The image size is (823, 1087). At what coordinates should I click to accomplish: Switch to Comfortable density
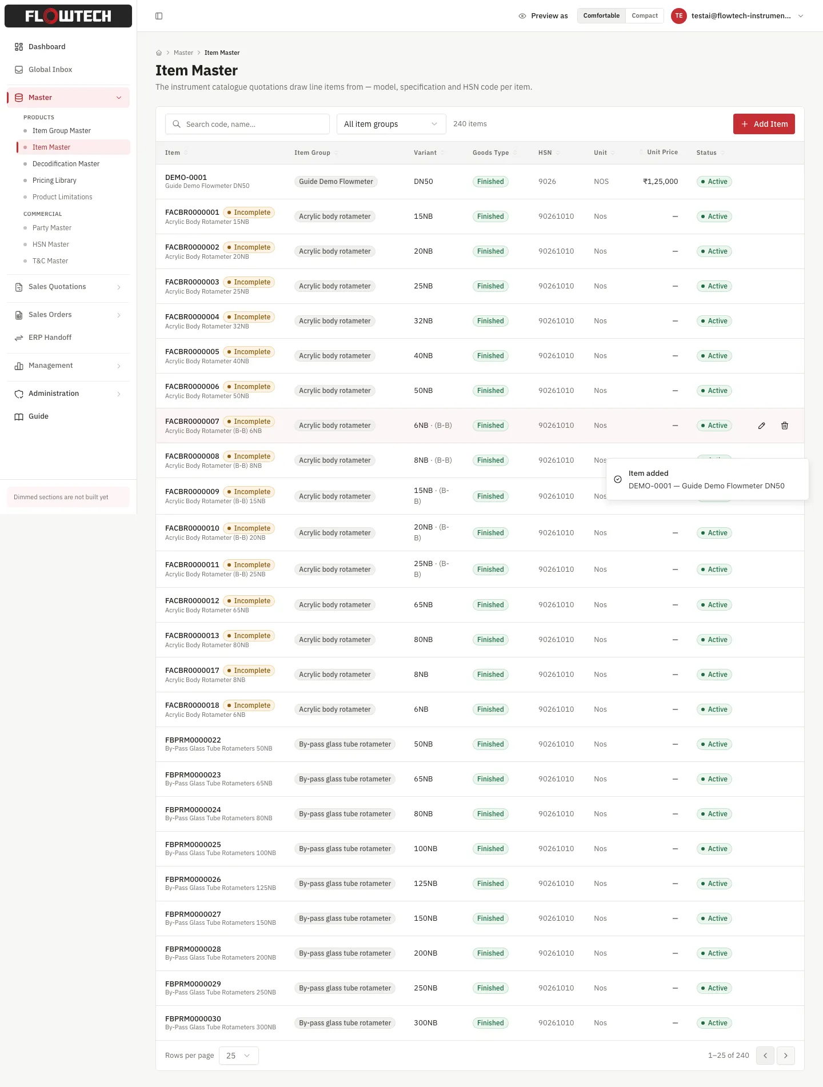601,16
